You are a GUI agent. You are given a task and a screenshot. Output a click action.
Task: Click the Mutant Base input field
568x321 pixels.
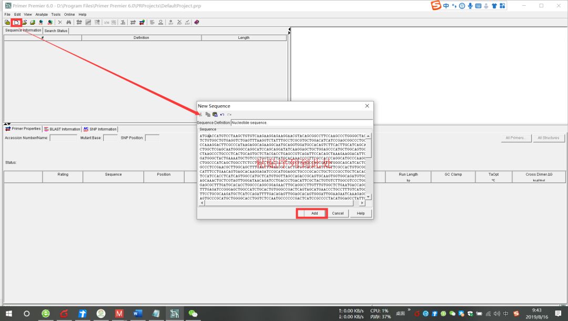pos(110,138)
